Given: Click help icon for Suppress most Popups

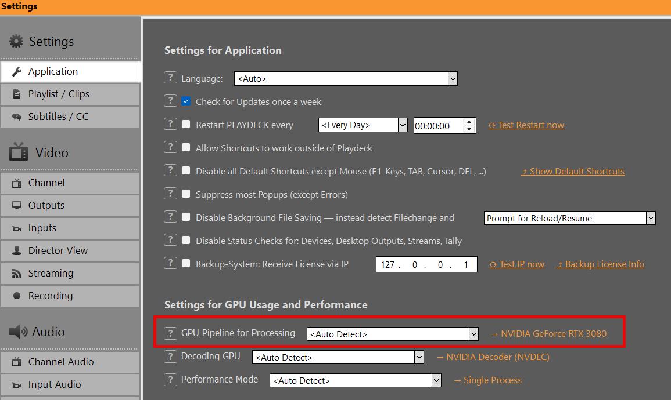Looking at the screenshot, I should click(x=170, y=194).
